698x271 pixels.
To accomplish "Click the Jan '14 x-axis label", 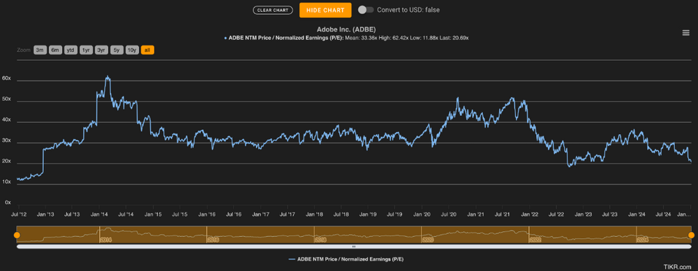I will (x=99, y=214).
